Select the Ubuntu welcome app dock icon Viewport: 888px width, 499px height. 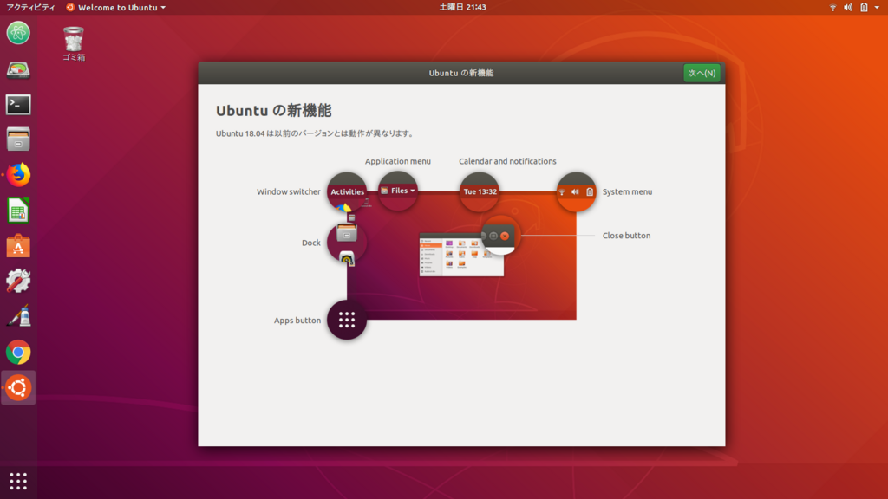(x=18, y=387)
